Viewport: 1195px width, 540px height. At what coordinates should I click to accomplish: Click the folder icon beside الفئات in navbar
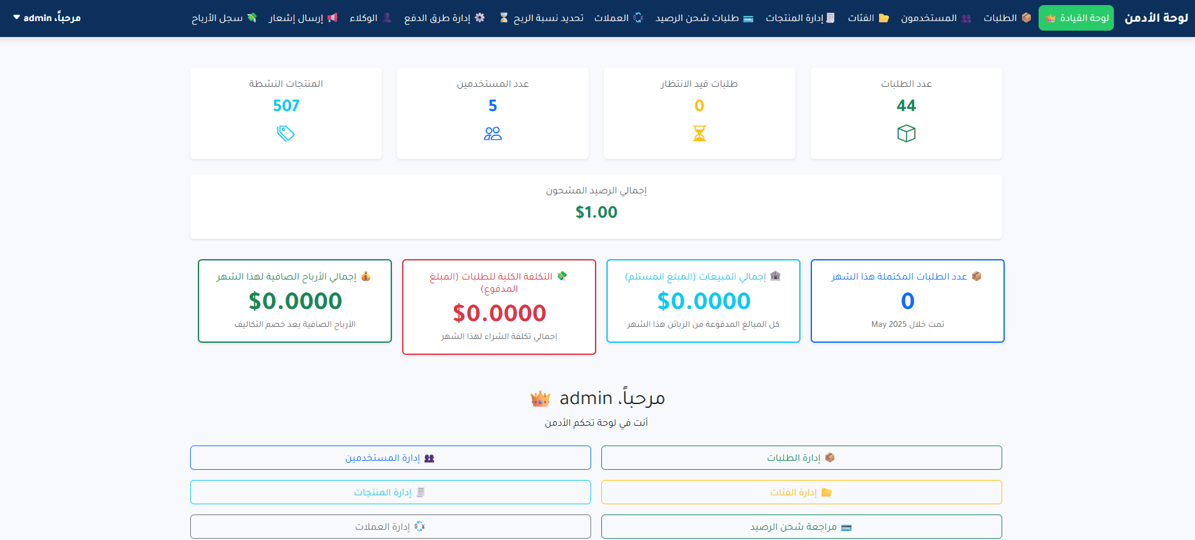click(x=884, y=18)
